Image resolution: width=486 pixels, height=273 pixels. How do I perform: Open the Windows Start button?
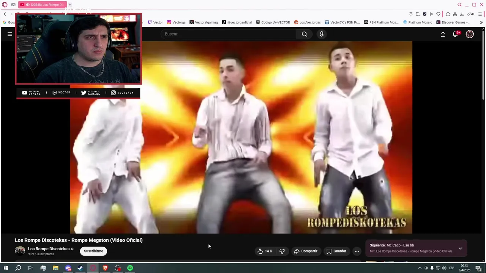6,268
